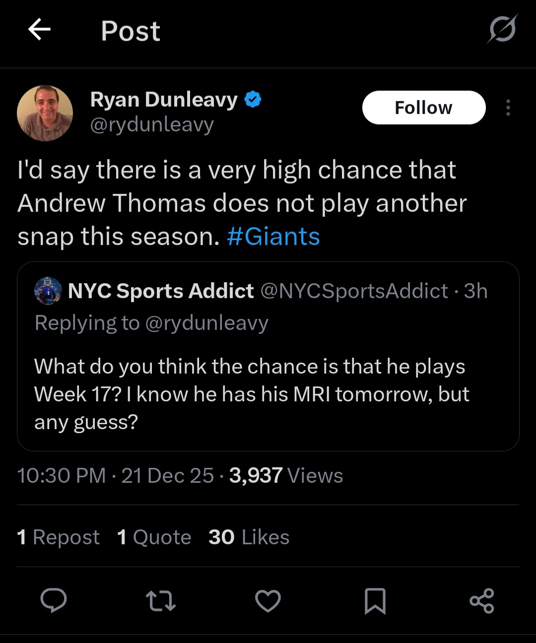Open Ryan Dunleavy's profile picture
The height and width of the screenshot is (643, 536).
45,113
